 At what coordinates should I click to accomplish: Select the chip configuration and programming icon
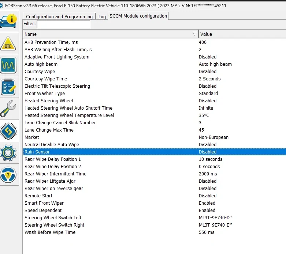coord(9,131)
